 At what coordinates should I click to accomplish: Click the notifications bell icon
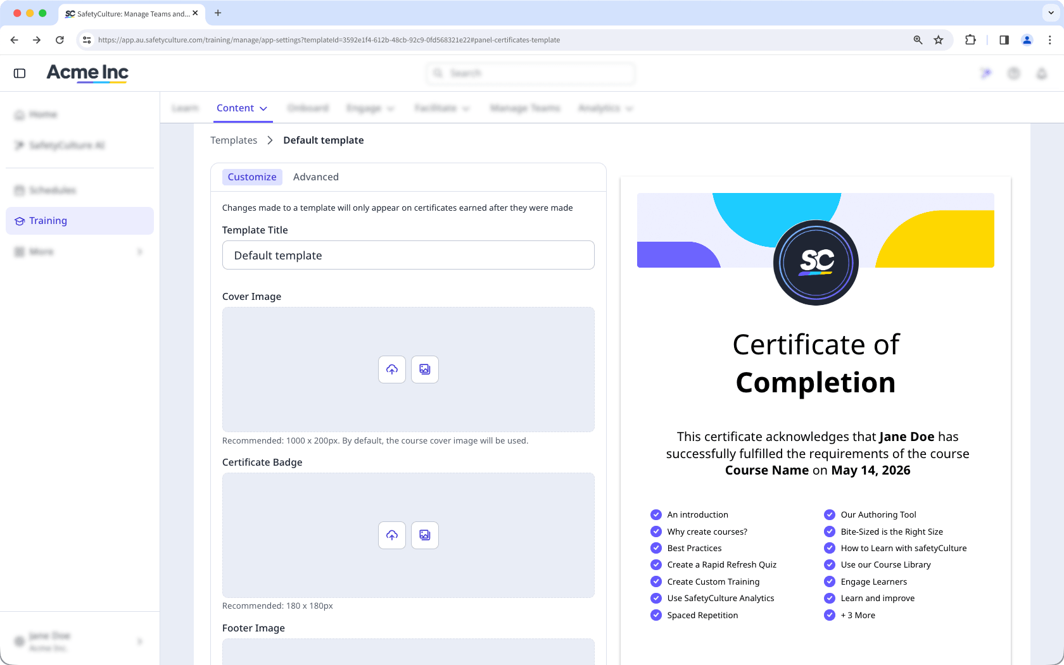coord(1042,73)
